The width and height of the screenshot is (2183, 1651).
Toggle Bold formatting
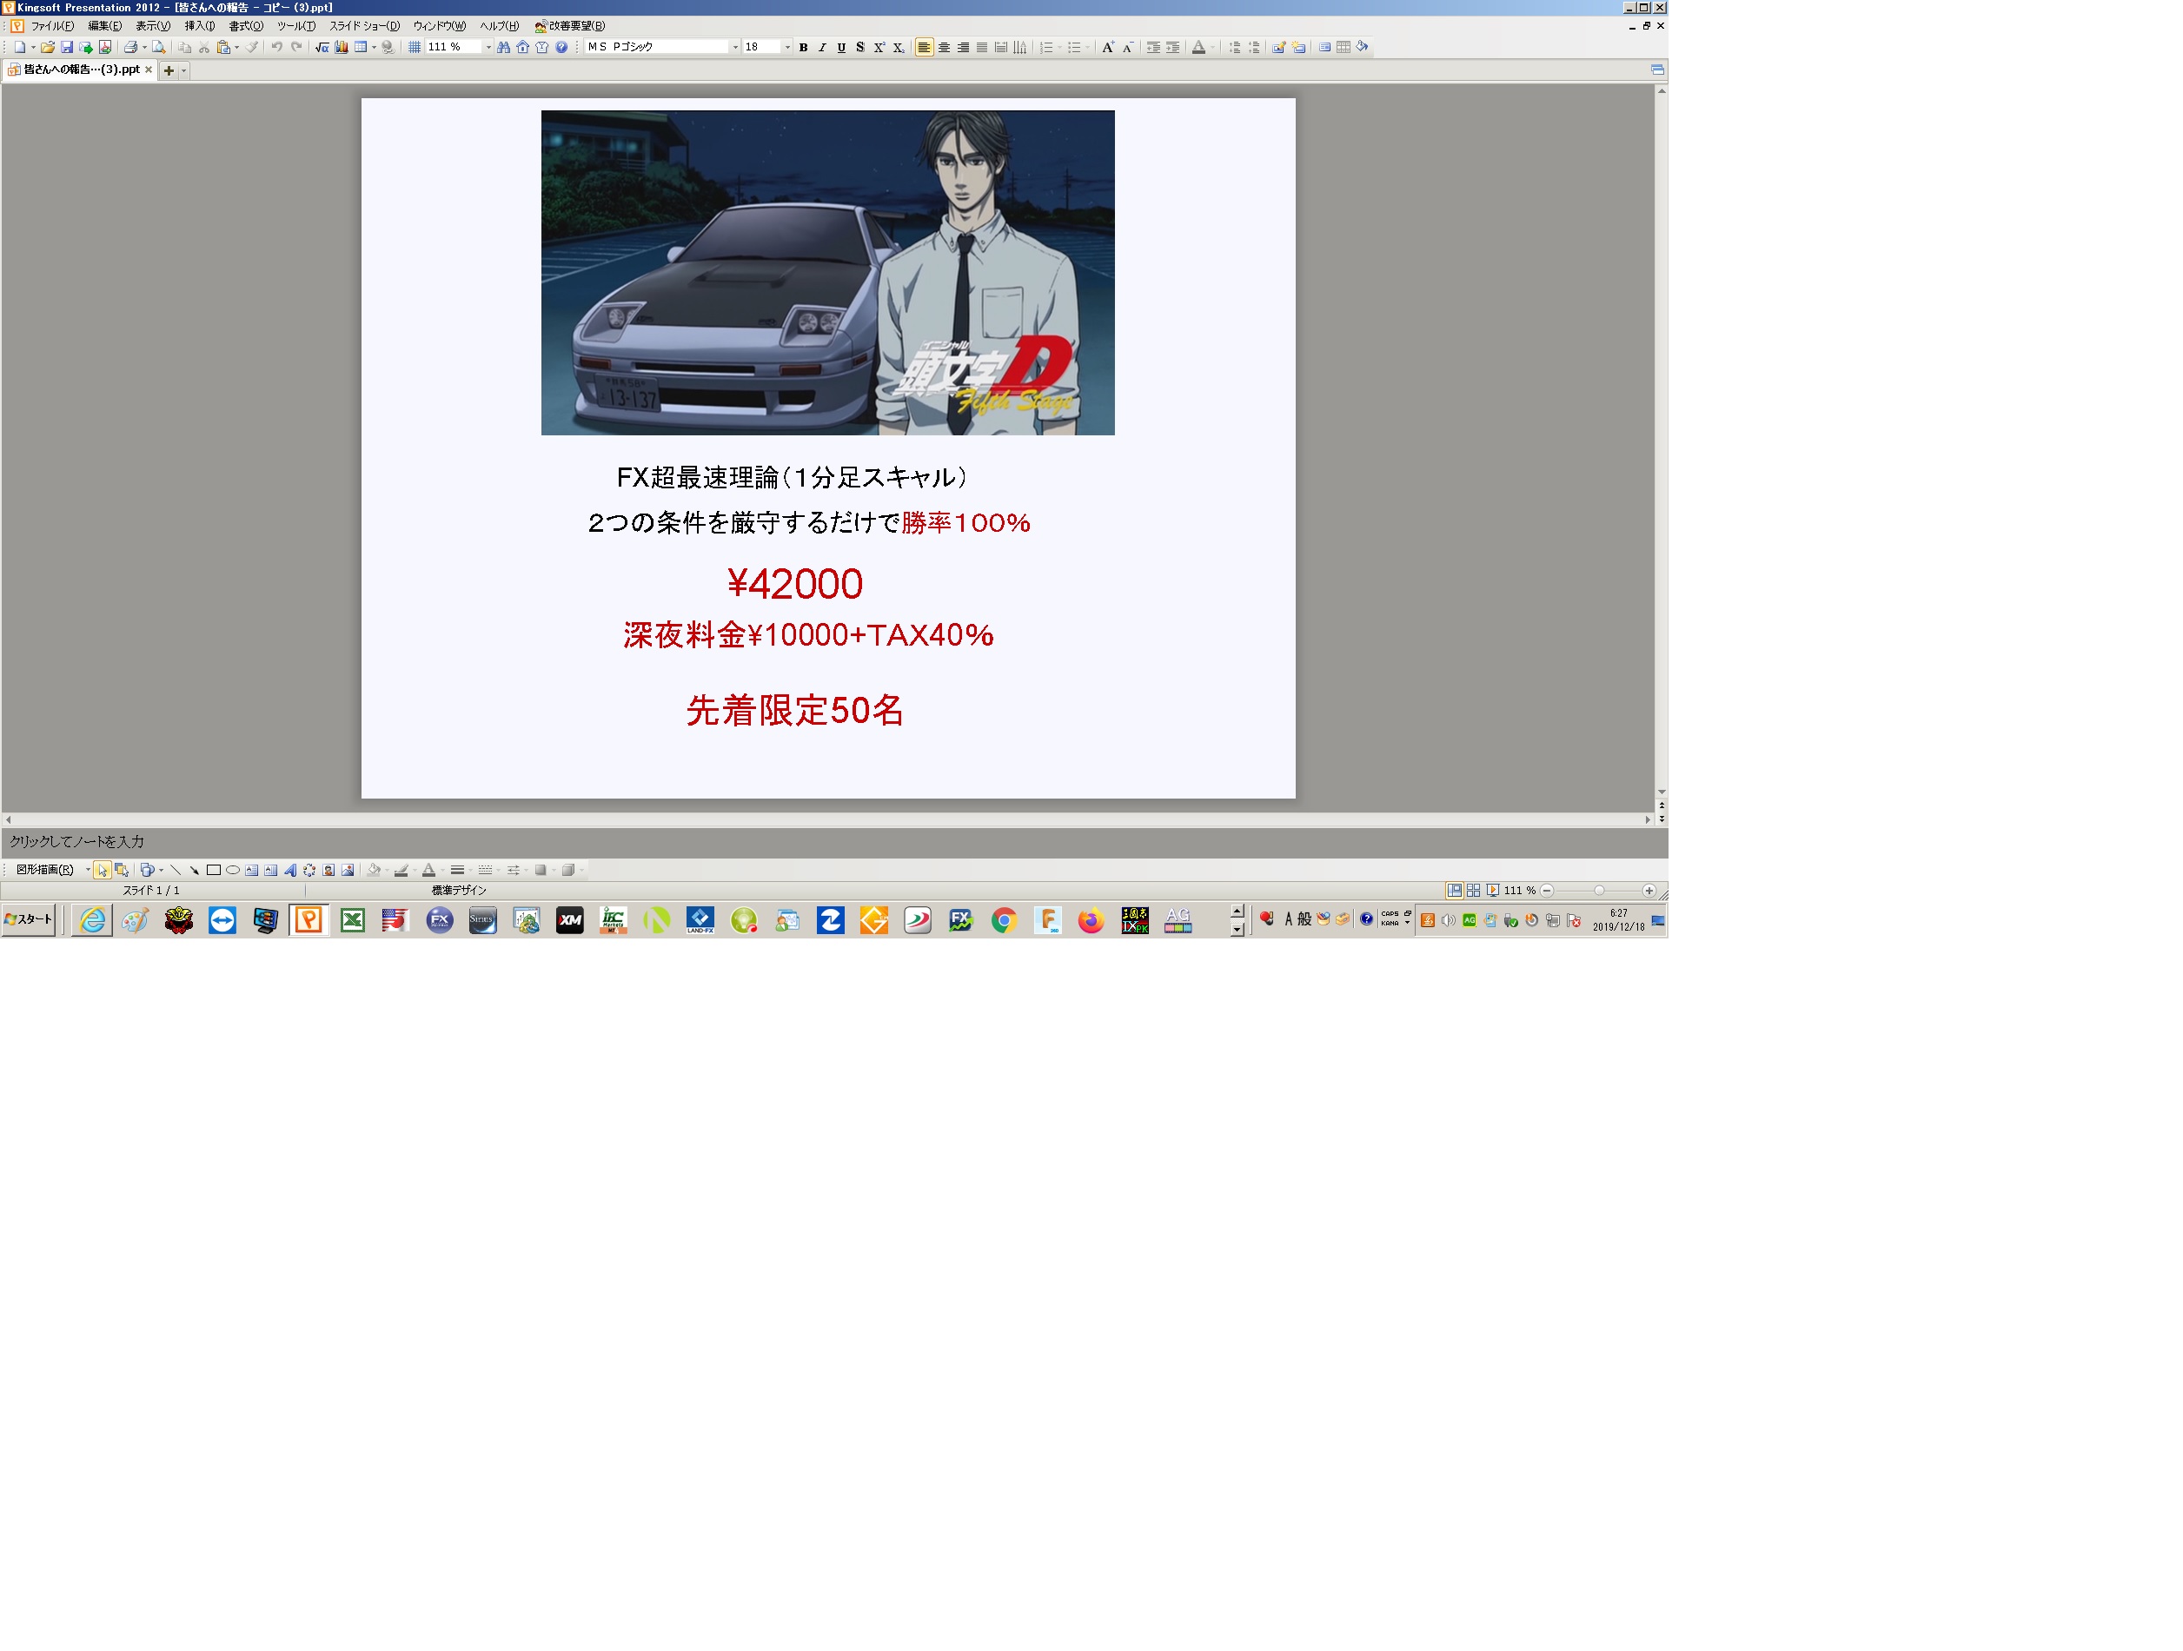(803, 48)
